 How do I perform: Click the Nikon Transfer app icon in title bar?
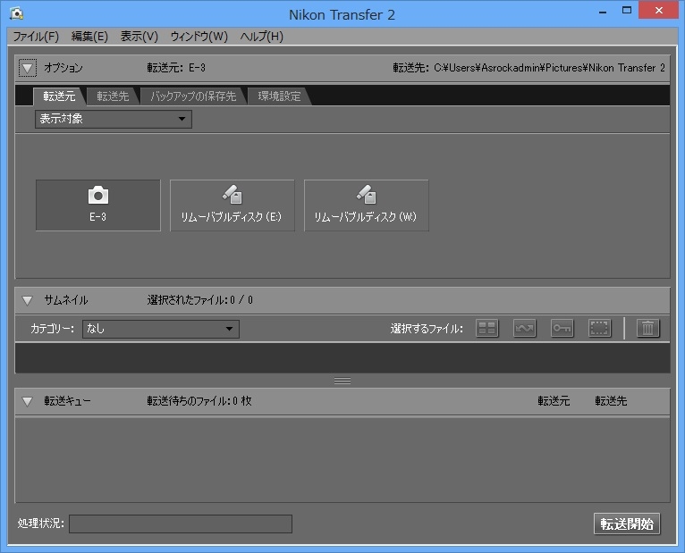17,13
